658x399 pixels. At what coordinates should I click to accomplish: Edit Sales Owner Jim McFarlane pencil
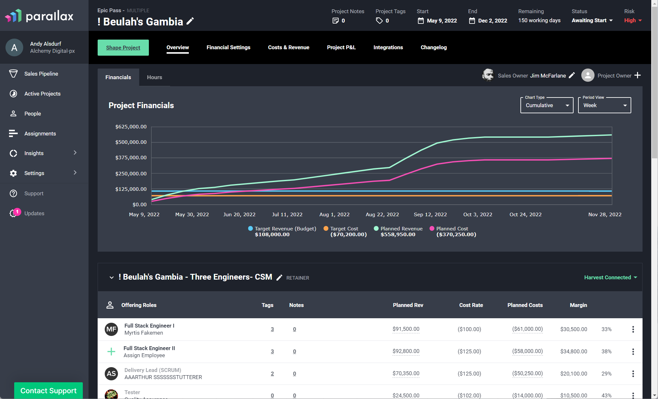coord(572,75)
